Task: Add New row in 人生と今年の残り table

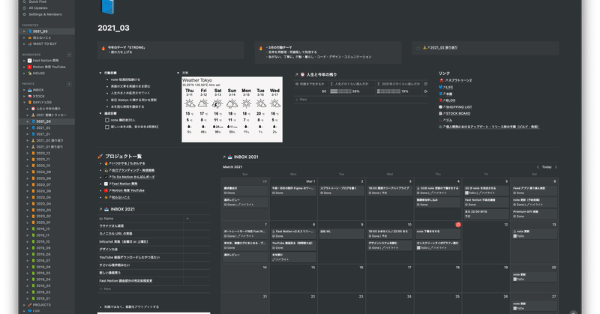Action: coord(361,100)
